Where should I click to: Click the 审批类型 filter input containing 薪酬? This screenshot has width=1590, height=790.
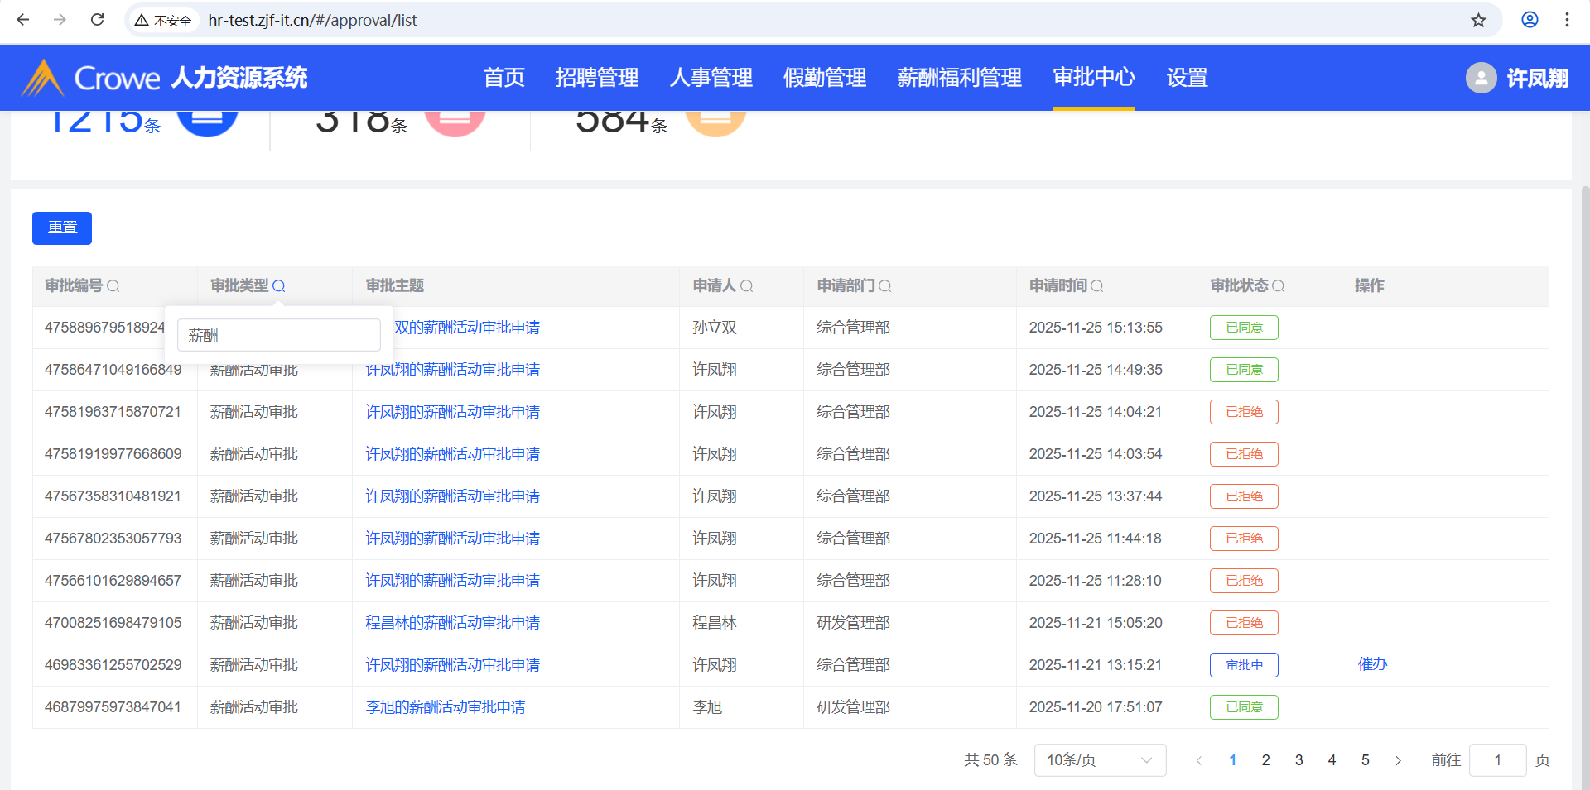click(x=278, y=336)
